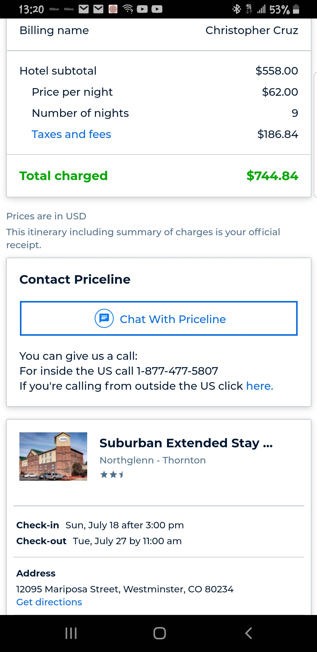Tap the hotel address text
This screenshot has width=317, height=652.
coord(125,589)
